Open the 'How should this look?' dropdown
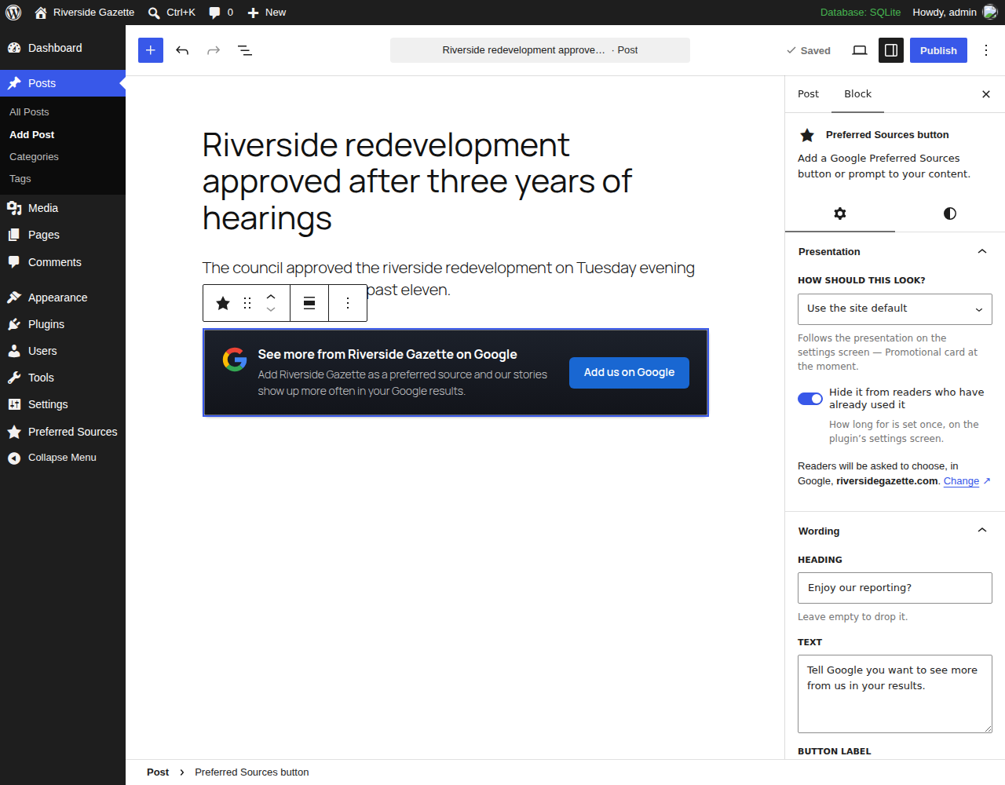The image size is (1005, 785). pyautogui.click(x=895, y=309)
